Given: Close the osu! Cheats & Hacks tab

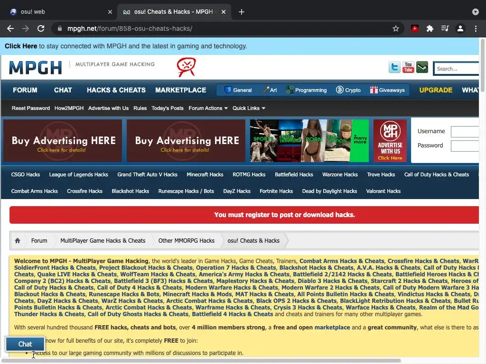Looking at the screenshot, I should point(224,12).
